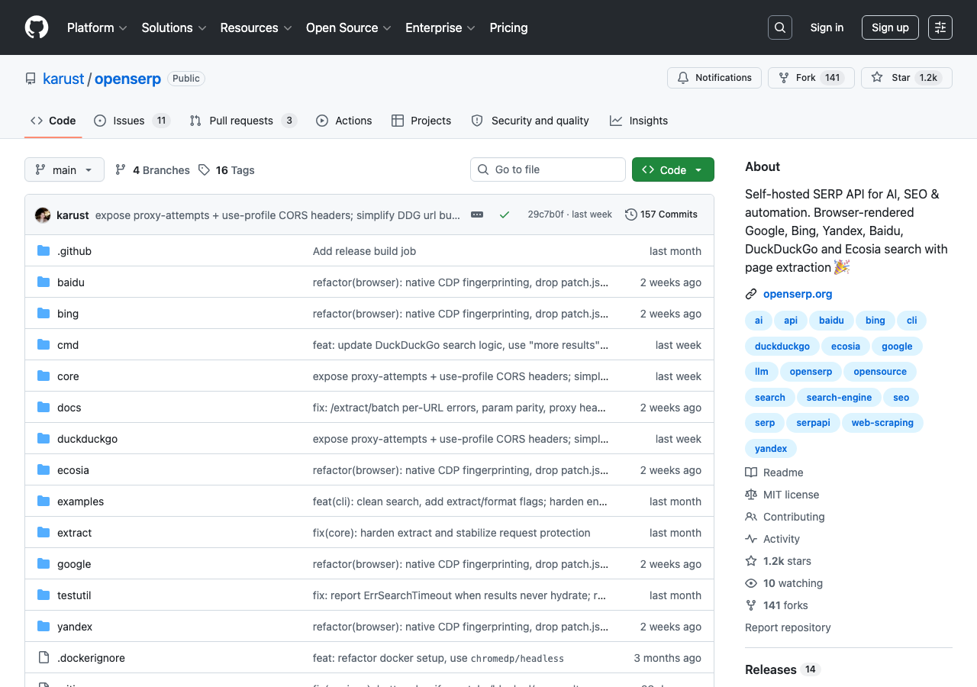
Task: Switch to the Insights tab
Action: (x=639, y=121)
